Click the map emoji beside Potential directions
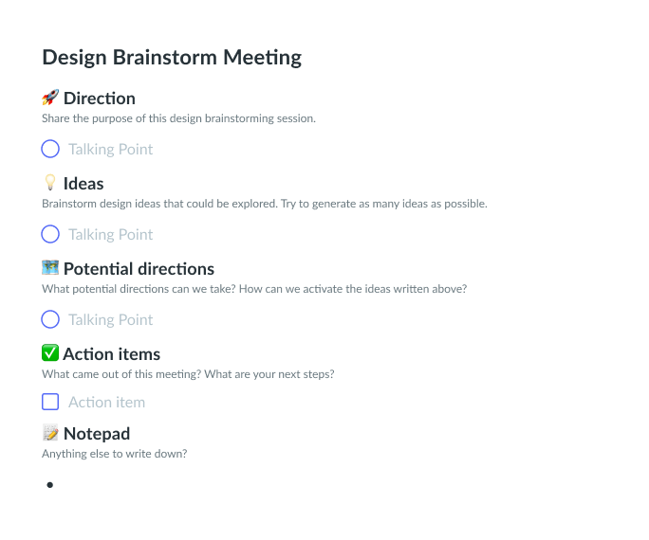649x540 pixels. point(50,268)
